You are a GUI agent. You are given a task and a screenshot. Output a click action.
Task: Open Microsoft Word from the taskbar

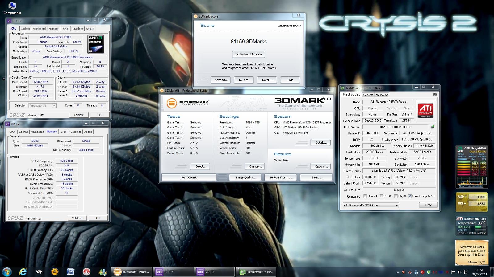70,272
